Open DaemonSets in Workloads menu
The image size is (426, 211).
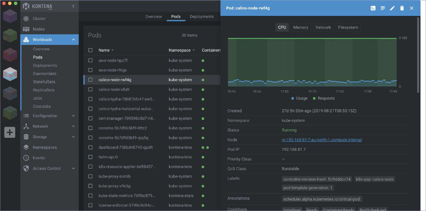45,73
